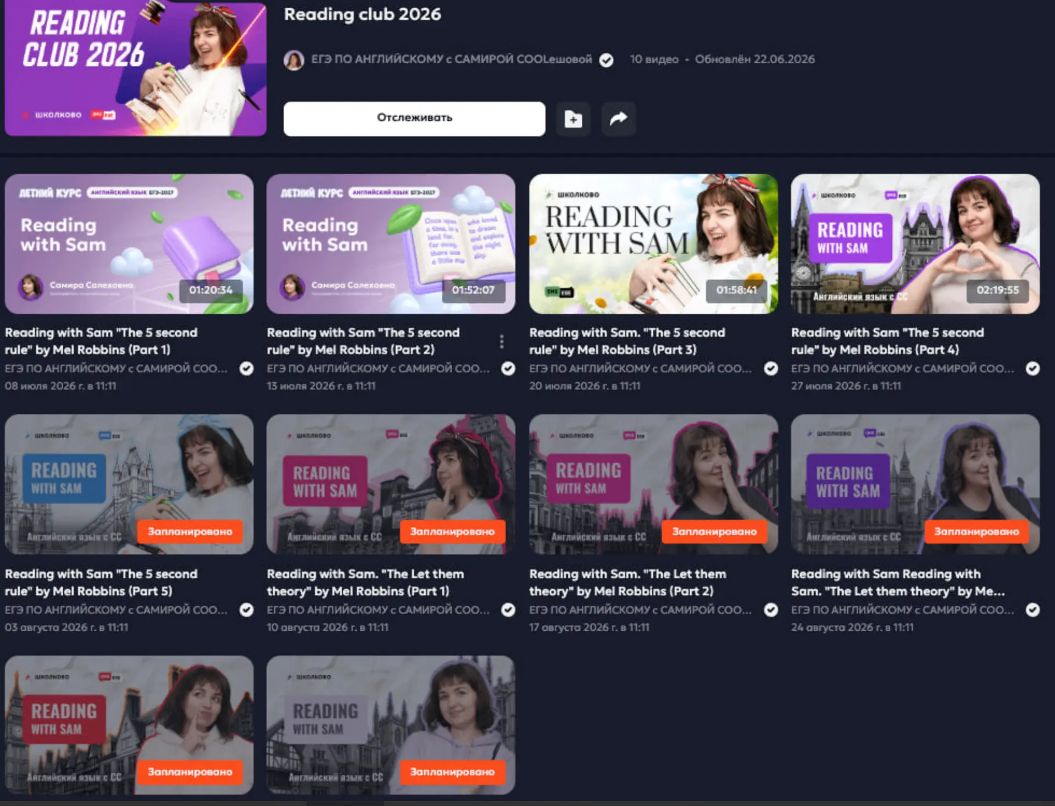This screenshot has height=806, width=1055.
Task: Click 'Запланировано' badge on Let them theory Part 1
Action: (x=452, y=532)
